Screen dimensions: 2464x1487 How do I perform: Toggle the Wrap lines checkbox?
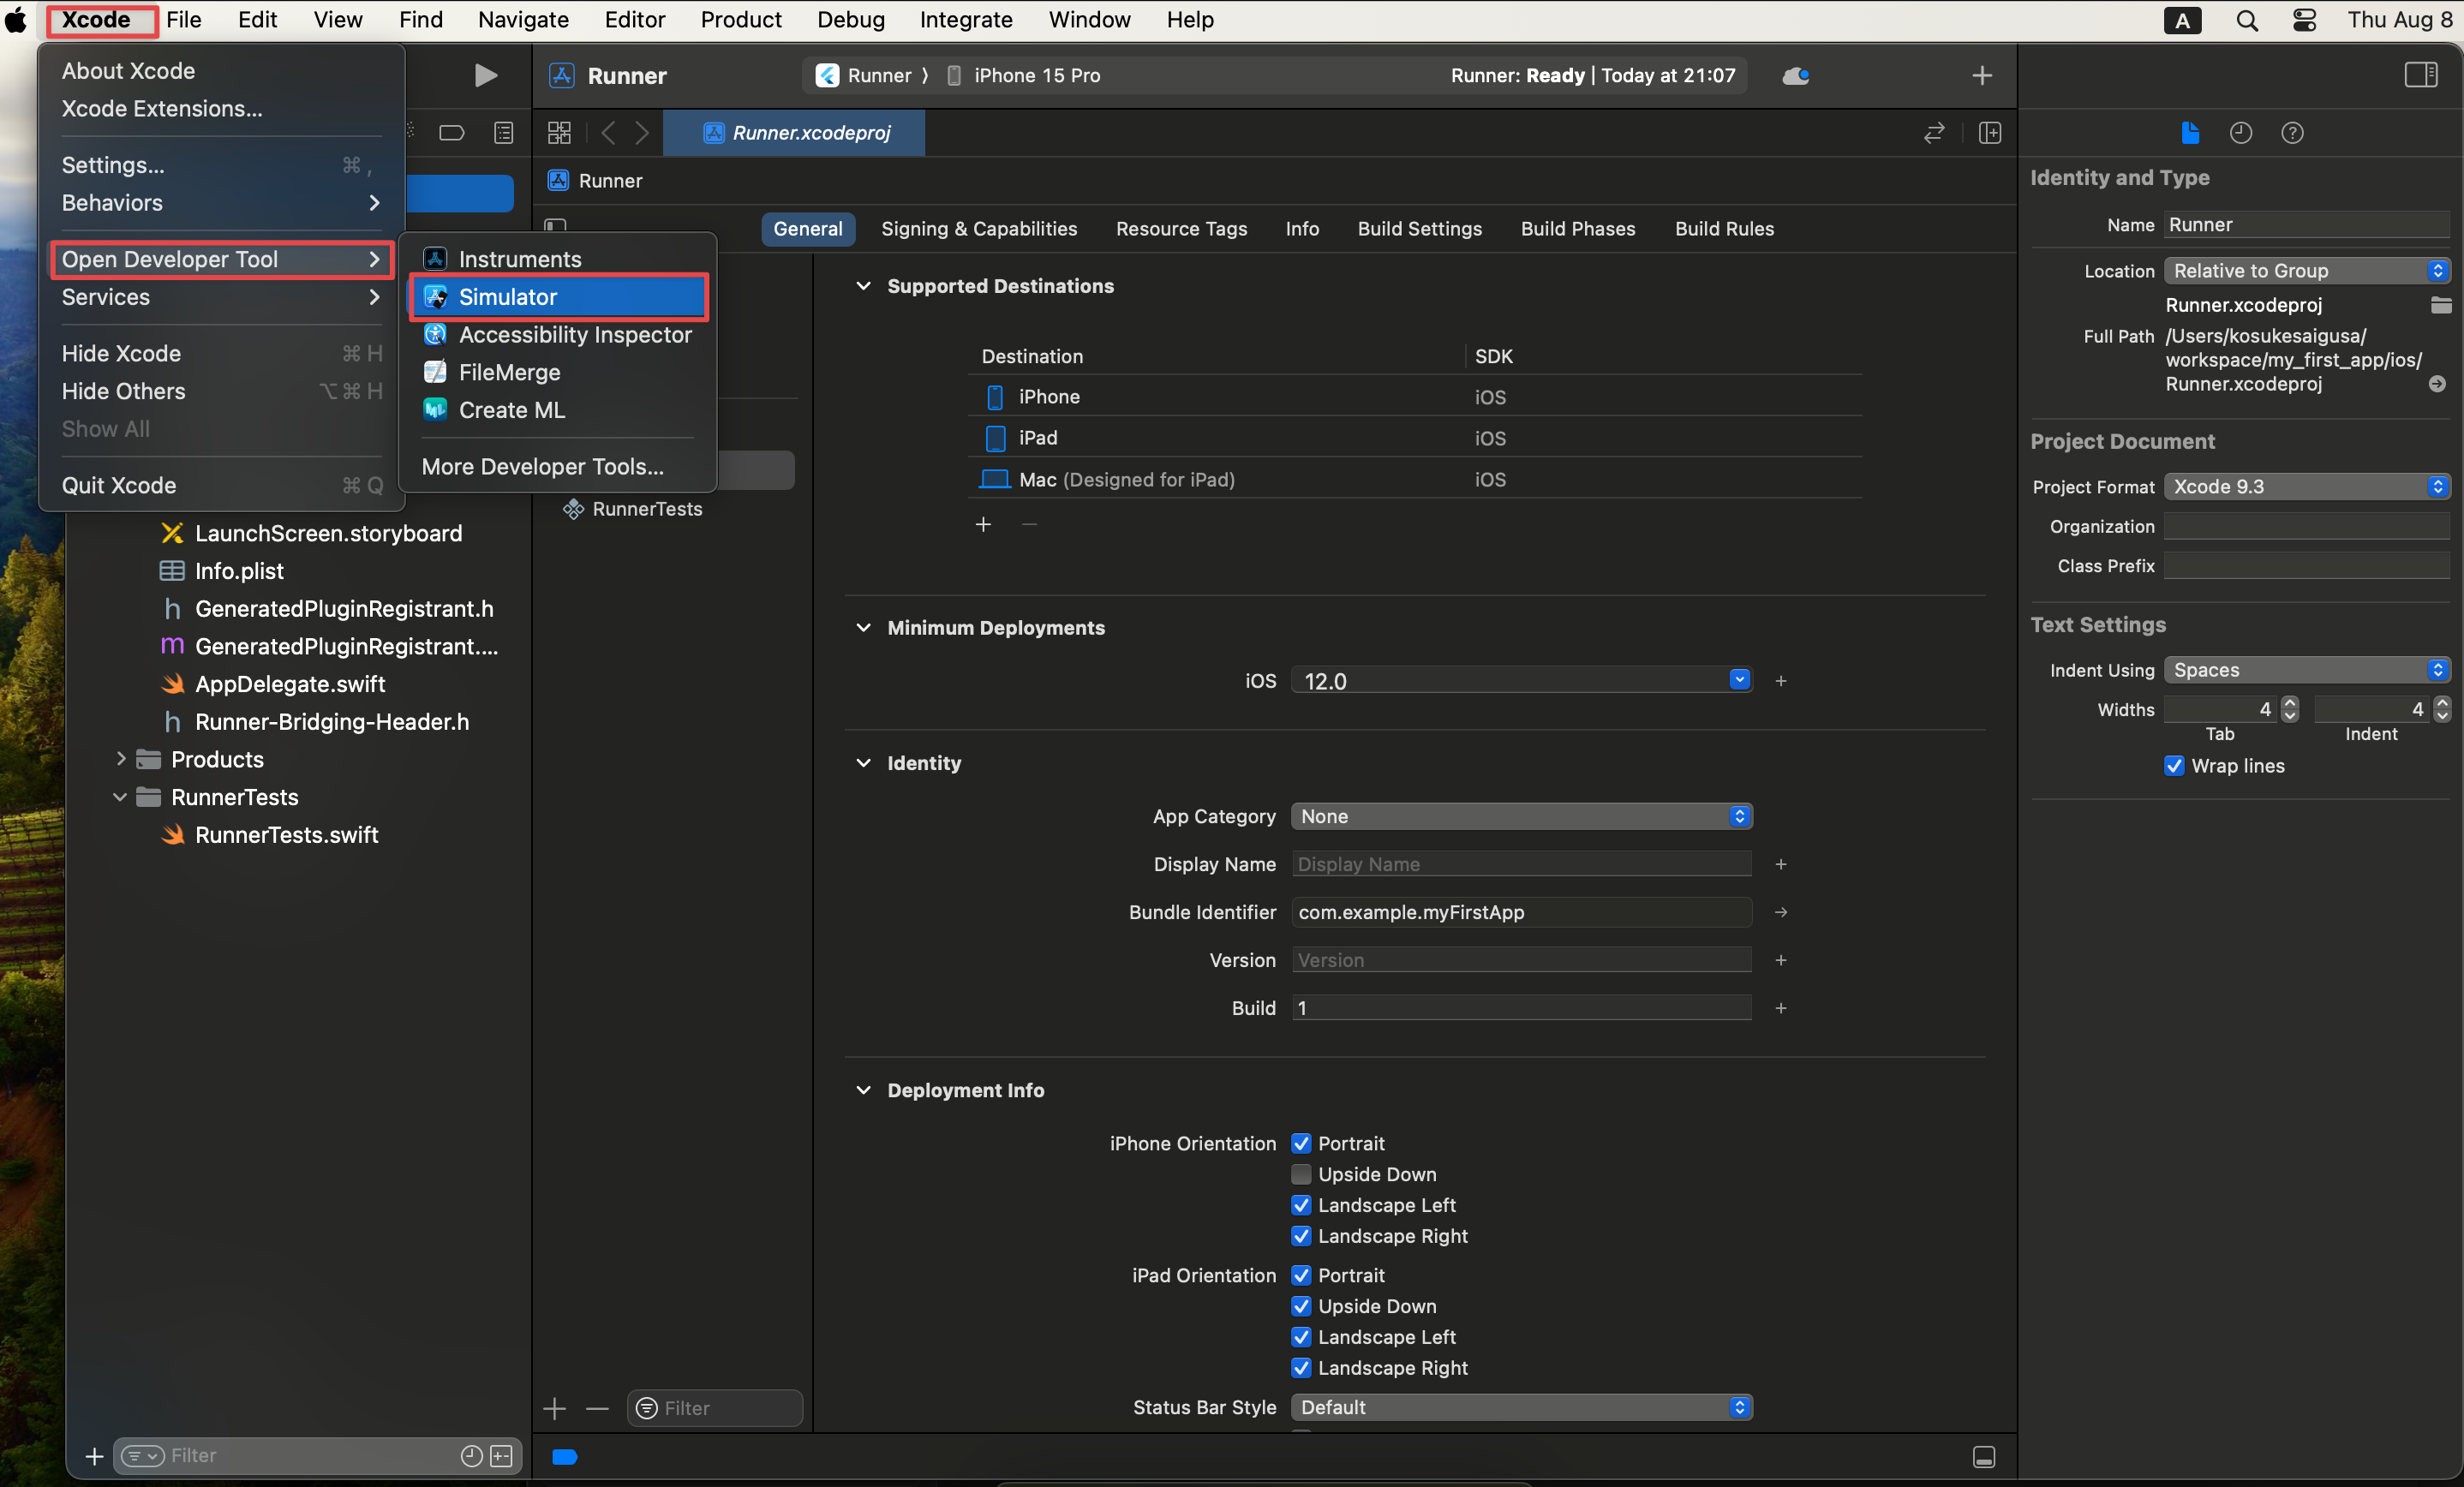(x=2174, y=766)
